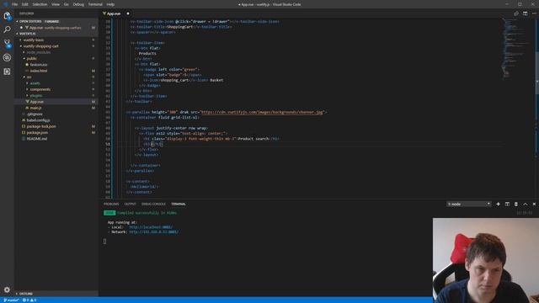Screen dimensions: 539x303
Task: Follow the cdn.vuetifyjs.com image link in the code
Action: tap(262, 112)
